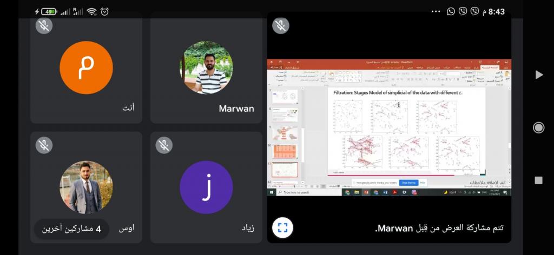Tap the muted mic icon on اوس tile
The width and height of the screenshot is (554, 255).
(44, 145)
